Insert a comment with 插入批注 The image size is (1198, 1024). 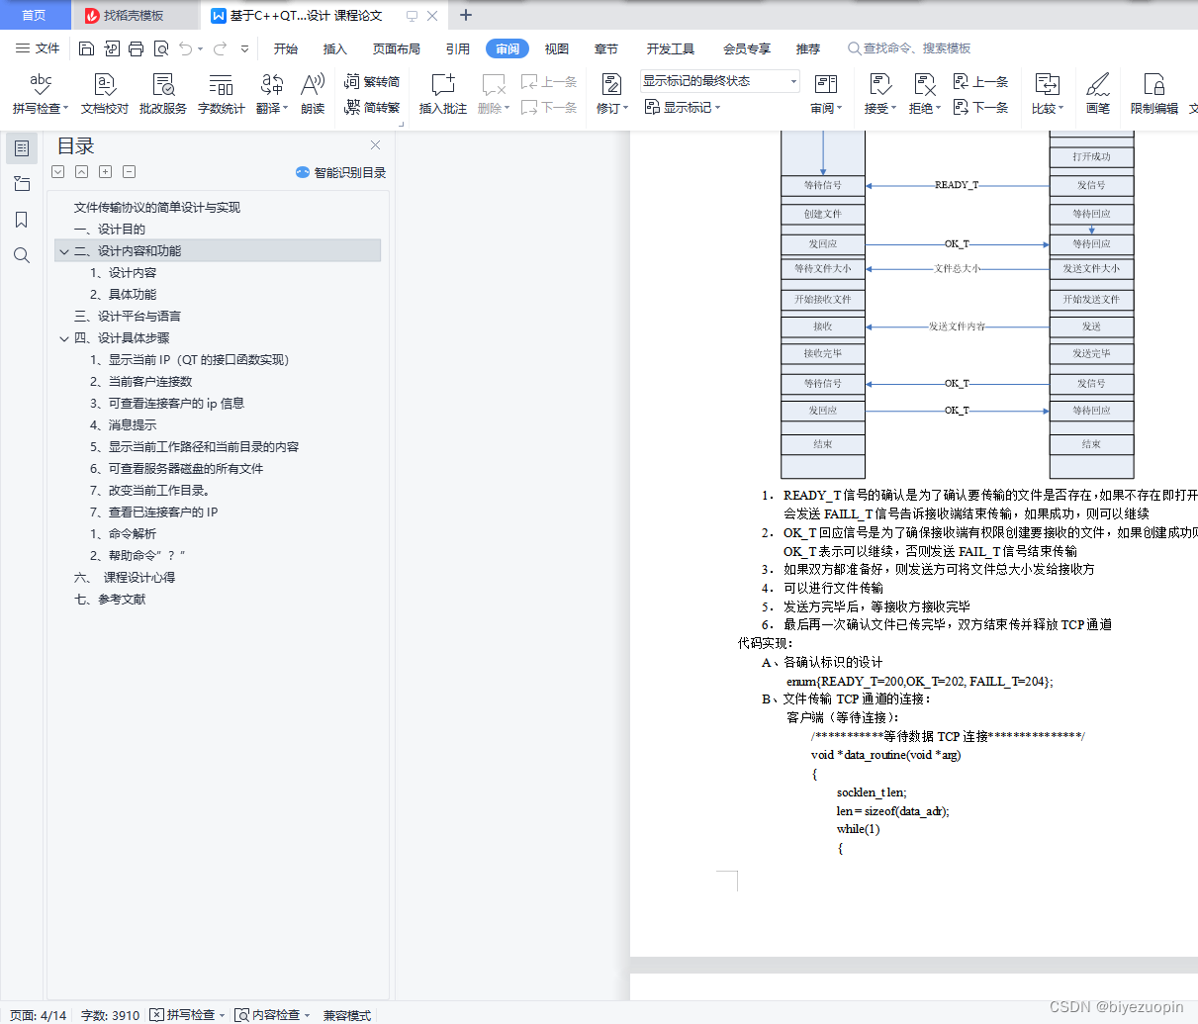(x=441, y=94)
